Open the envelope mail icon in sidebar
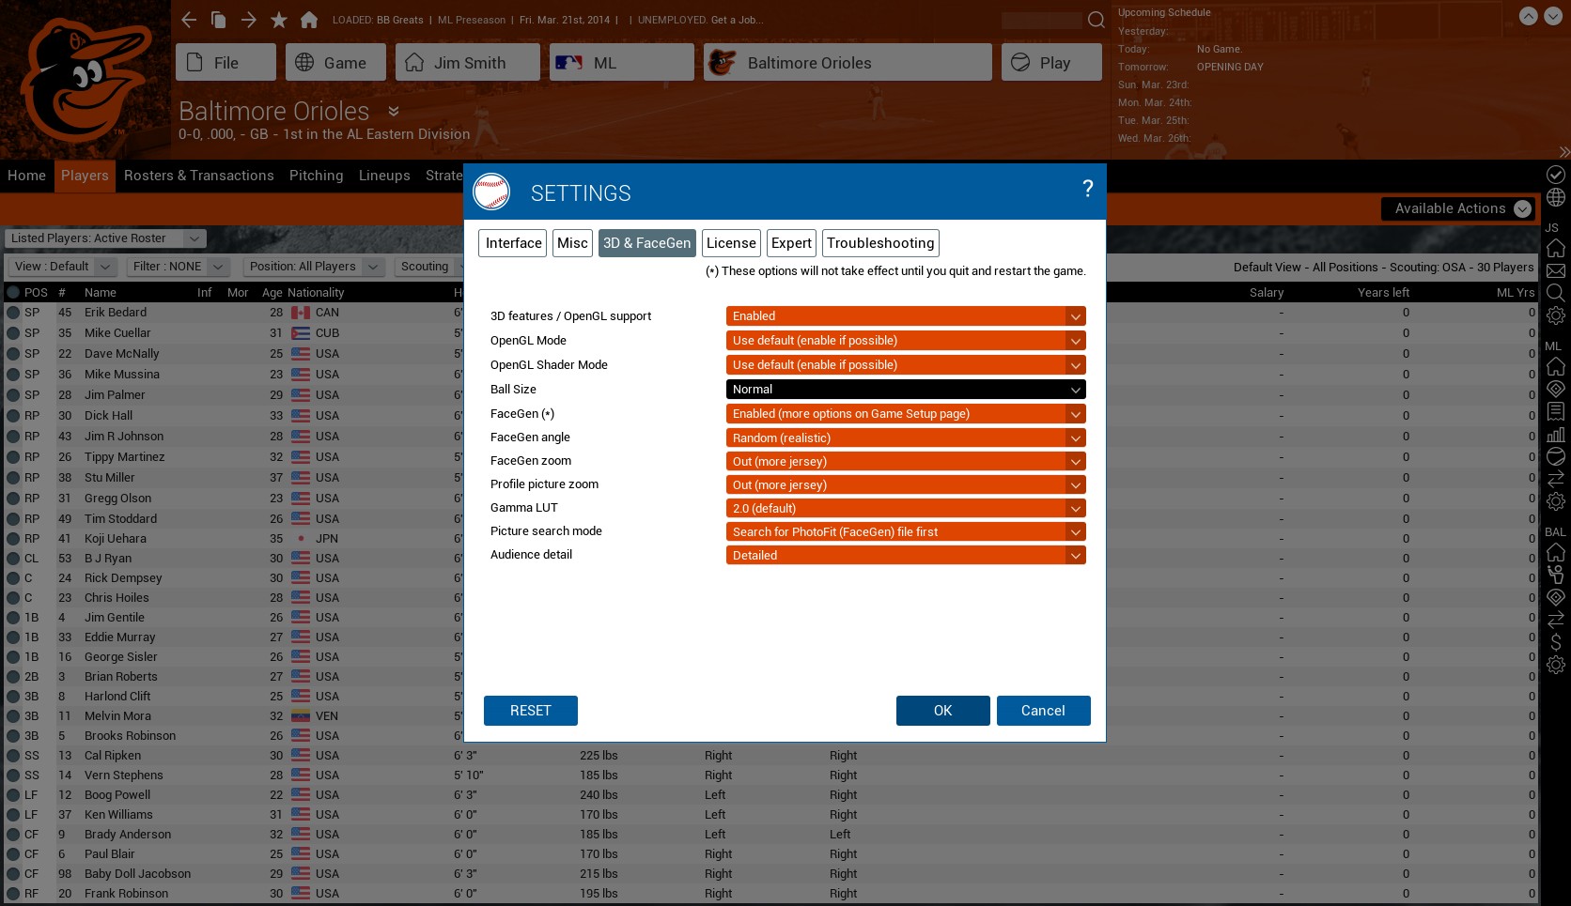 (1556, 270)
